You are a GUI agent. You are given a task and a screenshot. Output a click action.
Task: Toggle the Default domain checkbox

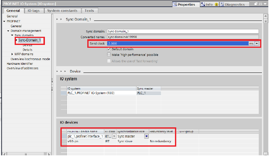click(x=109, y=49)
